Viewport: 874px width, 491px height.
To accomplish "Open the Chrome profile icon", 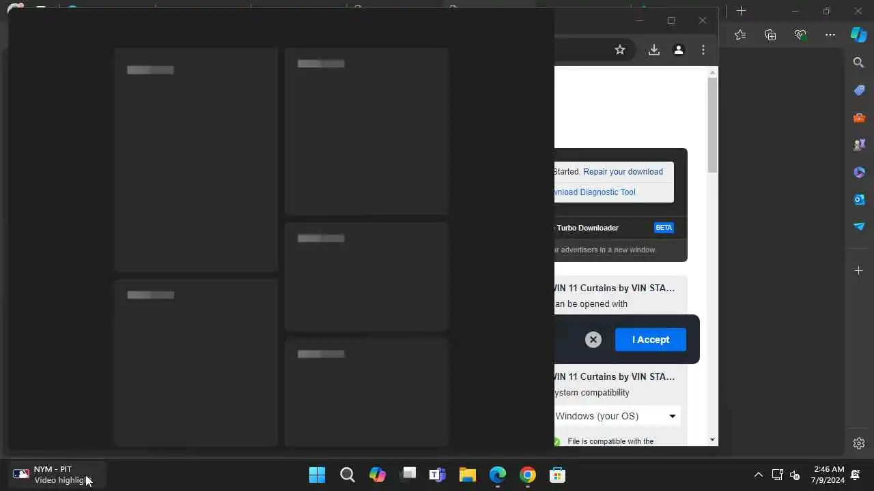I will [679, 50].
